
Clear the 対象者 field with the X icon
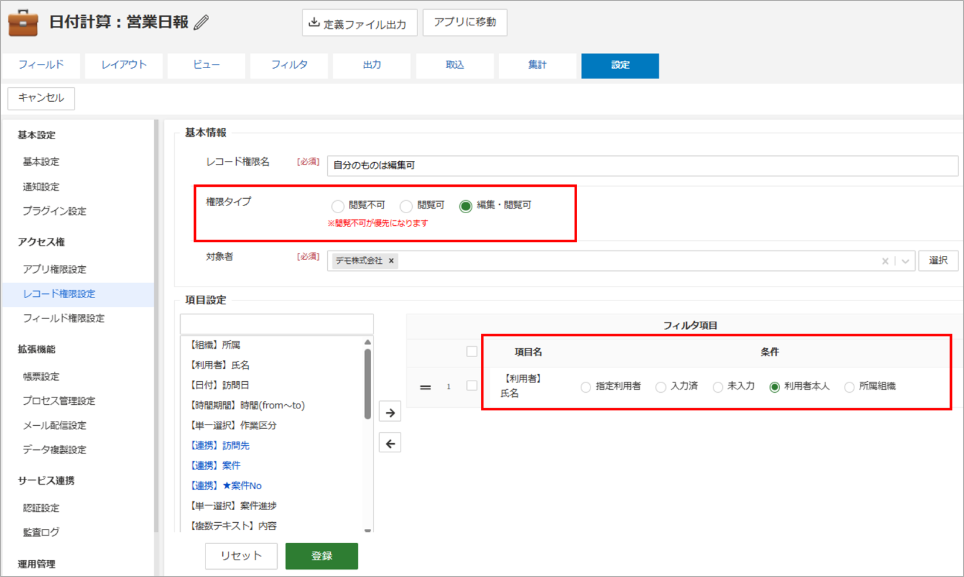point(885,261)
